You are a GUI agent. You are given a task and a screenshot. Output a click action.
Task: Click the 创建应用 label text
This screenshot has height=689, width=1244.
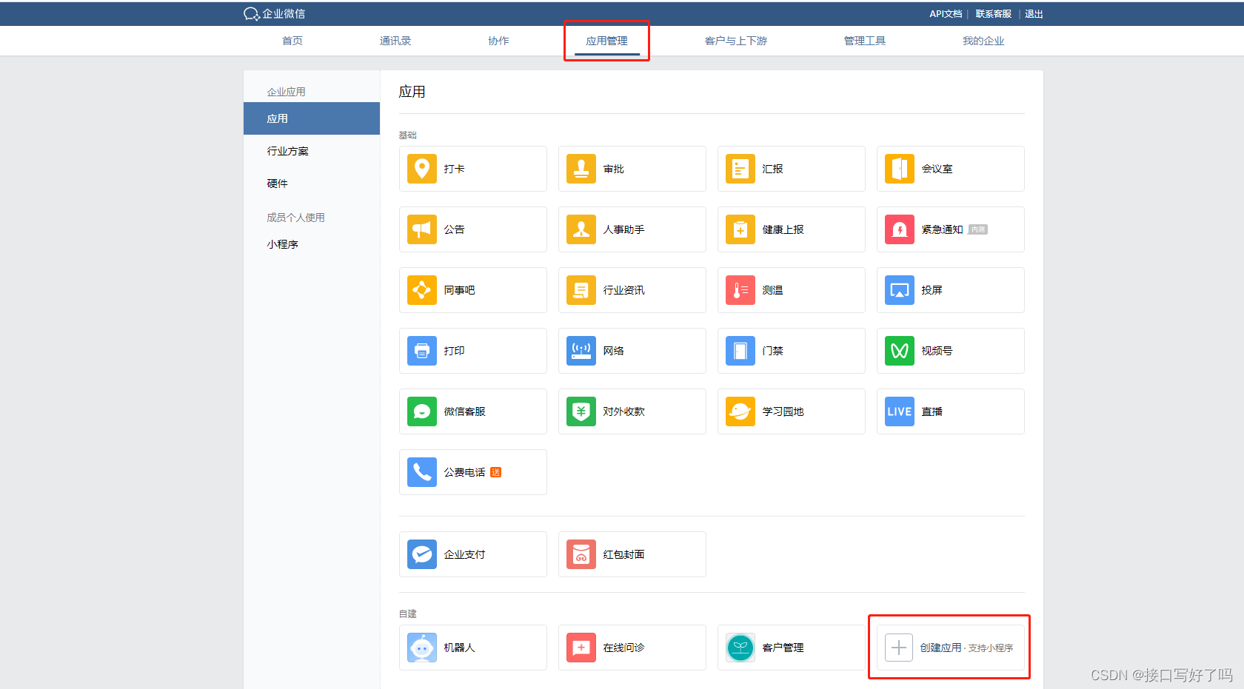pyautogui.click(x=940, y=648)
